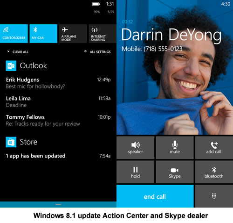Tap the Outlook group header
The image size is (233, 223).
tap(26, 66)
